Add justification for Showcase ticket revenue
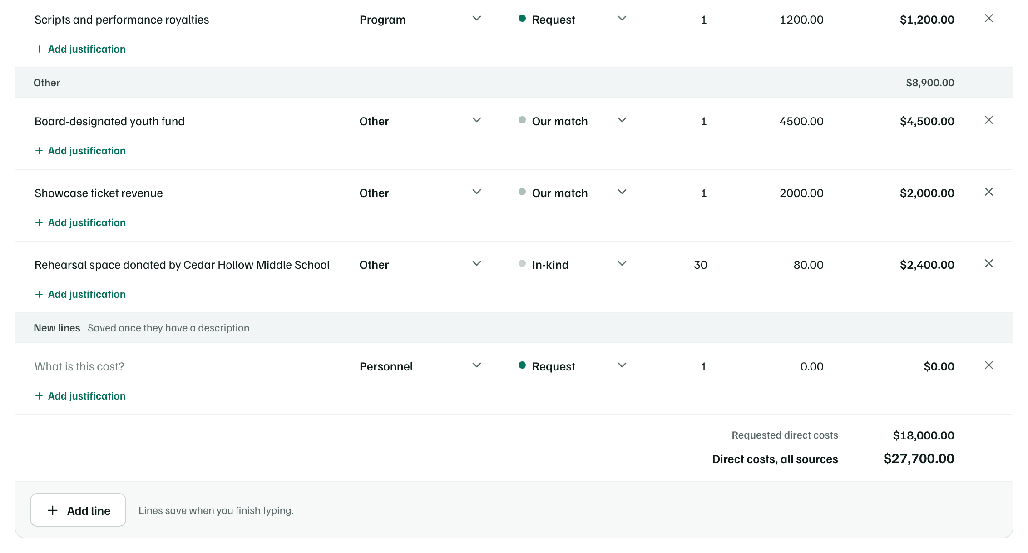The width and height of the screenshot is (1028, 553). [x=80, y=222]
